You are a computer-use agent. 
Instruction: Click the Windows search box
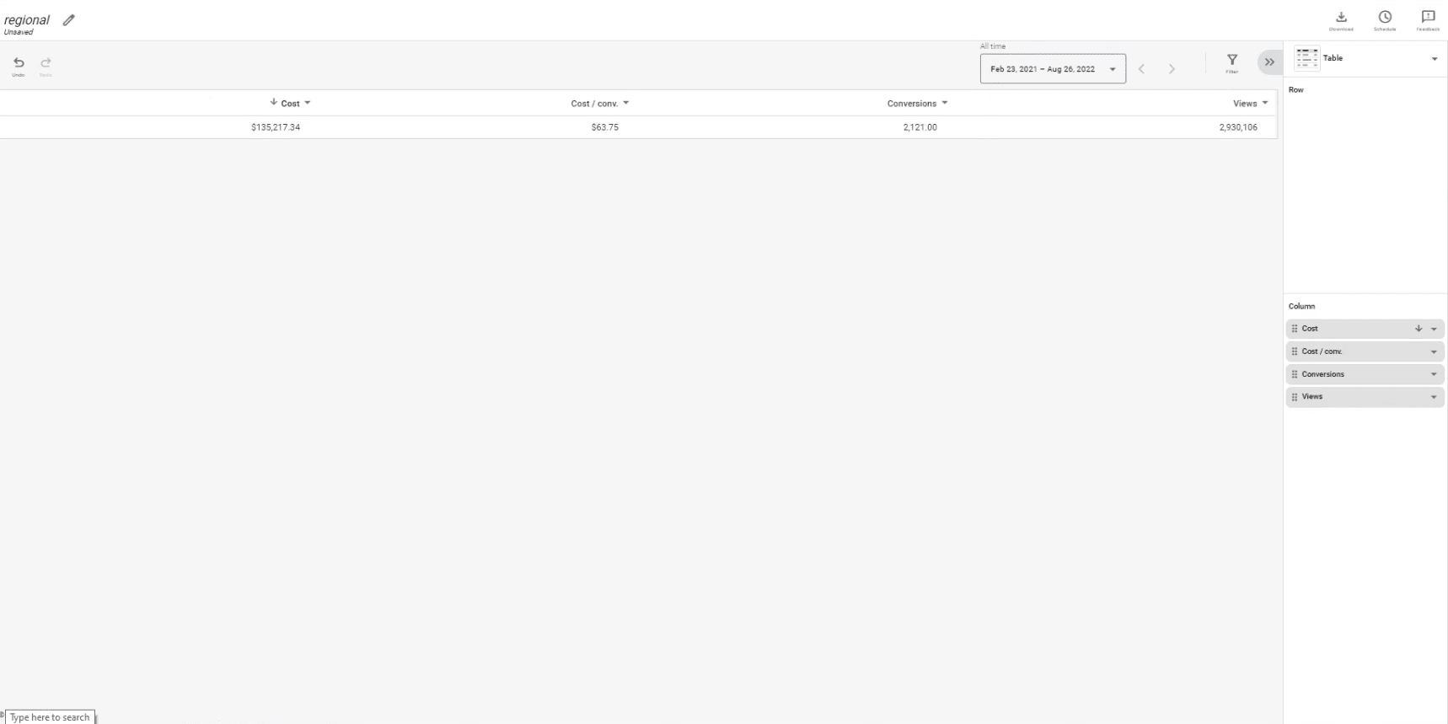[50, 717]
